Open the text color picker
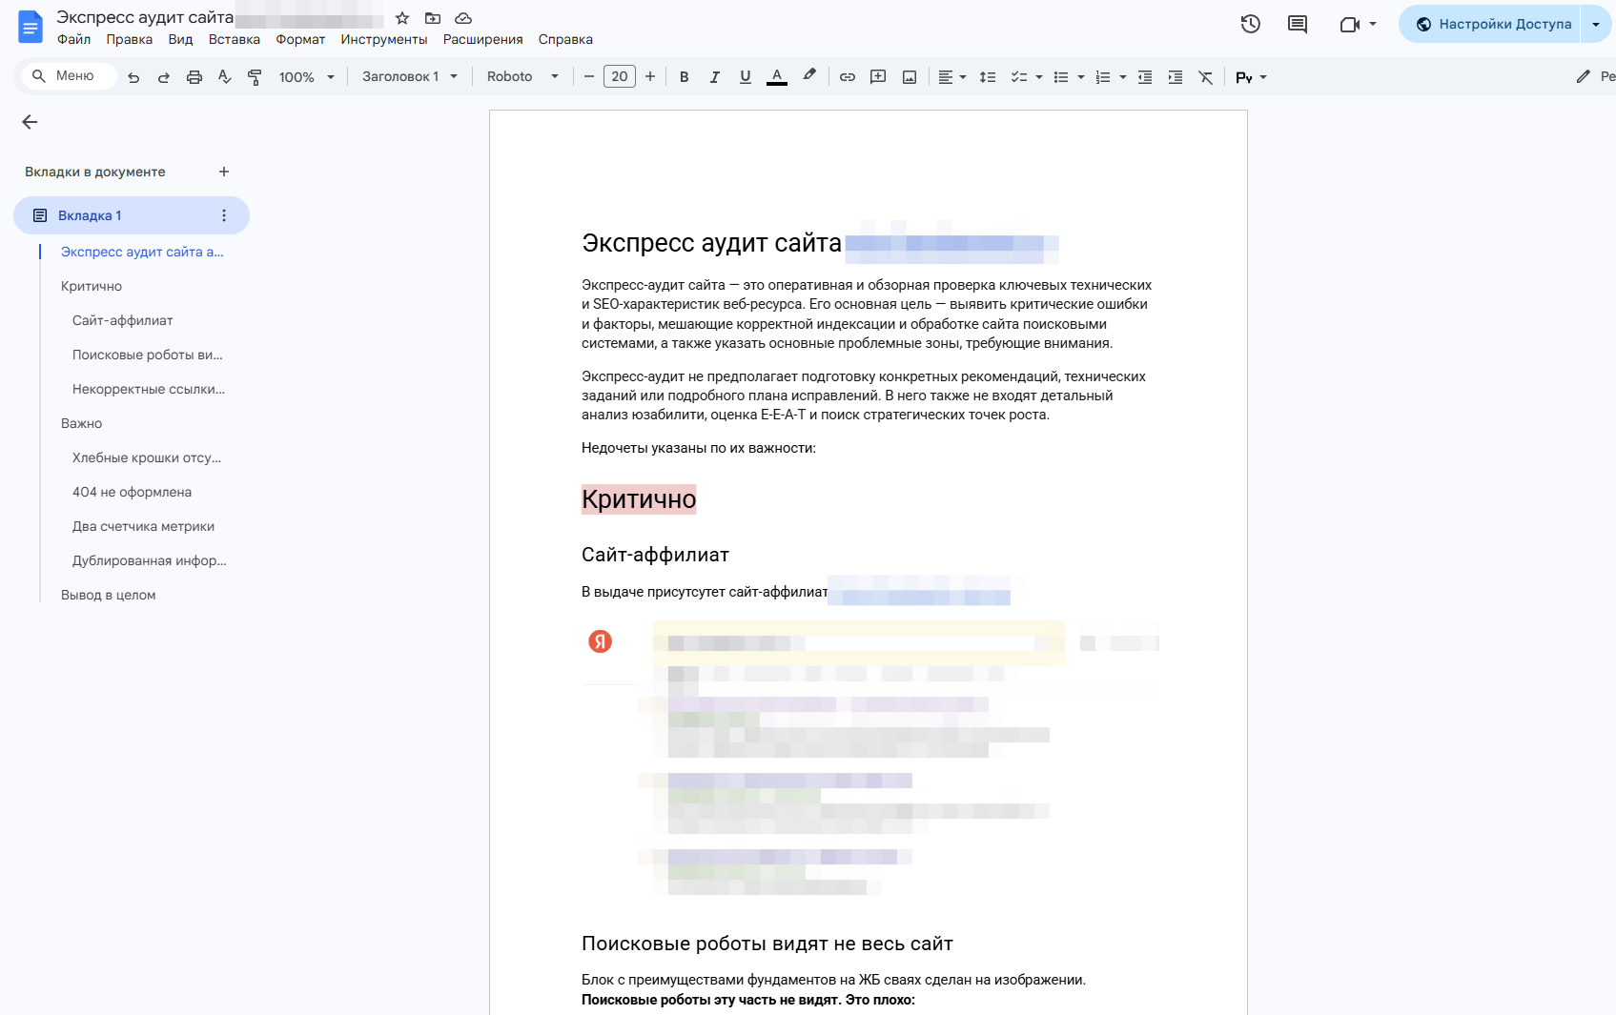 (777, 77)
